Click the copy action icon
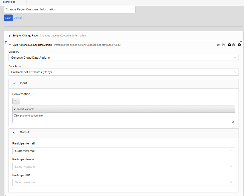This screenshot has width=244, height=196. (223, 45)
